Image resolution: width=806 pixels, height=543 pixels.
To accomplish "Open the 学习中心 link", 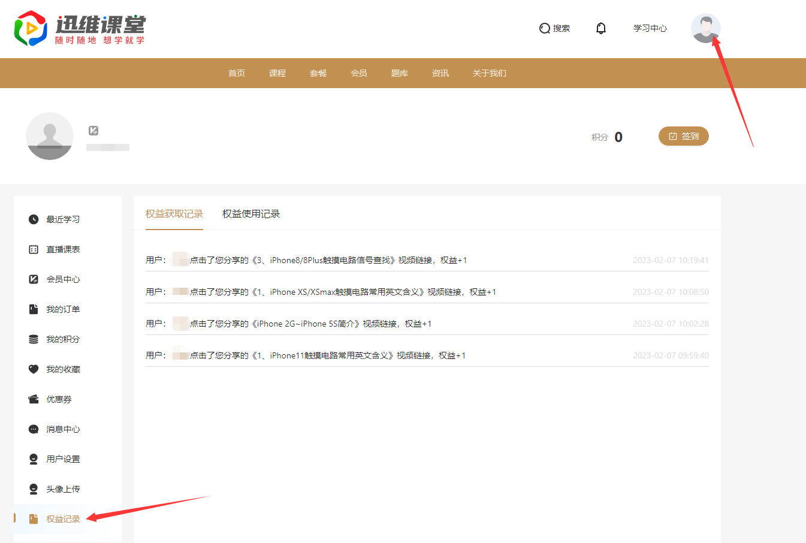I will click(650, 28).
